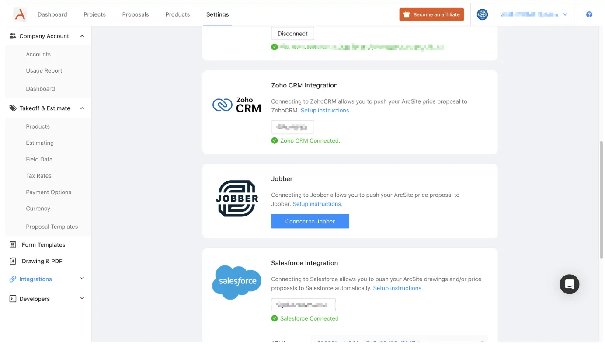Open the help question mark icon

click(x=589, y=14)
